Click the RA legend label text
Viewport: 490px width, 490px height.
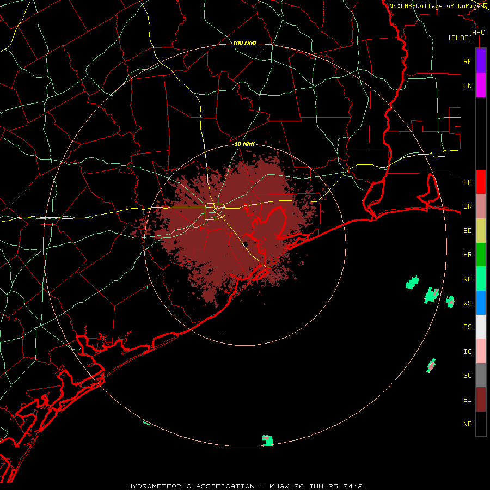tap(467, 279)
